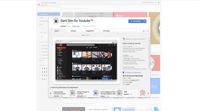Click the Ratings Preview puzzle icon
The image size is (199, 111).
96,93
